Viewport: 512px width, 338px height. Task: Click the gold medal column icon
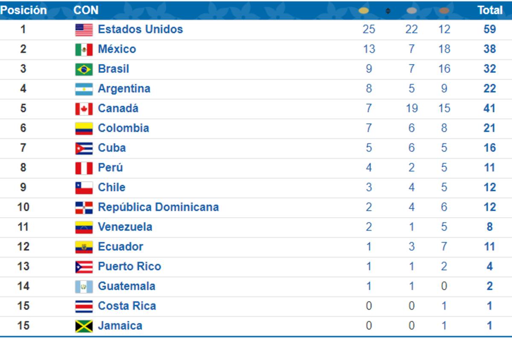pos(364,11)
